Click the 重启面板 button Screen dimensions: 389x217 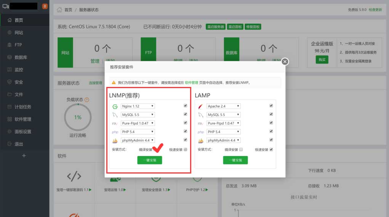235,27
